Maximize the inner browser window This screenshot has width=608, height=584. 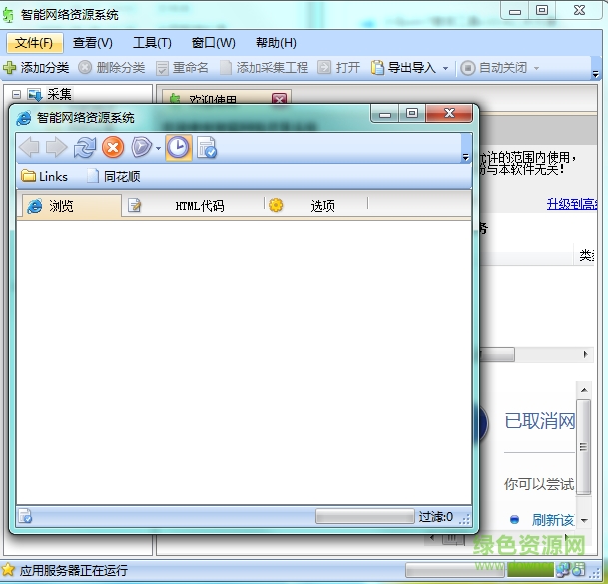click(411, 113)
